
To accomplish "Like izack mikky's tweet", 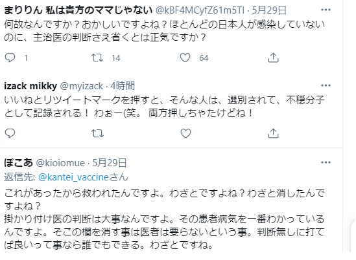I will (185, 133).
